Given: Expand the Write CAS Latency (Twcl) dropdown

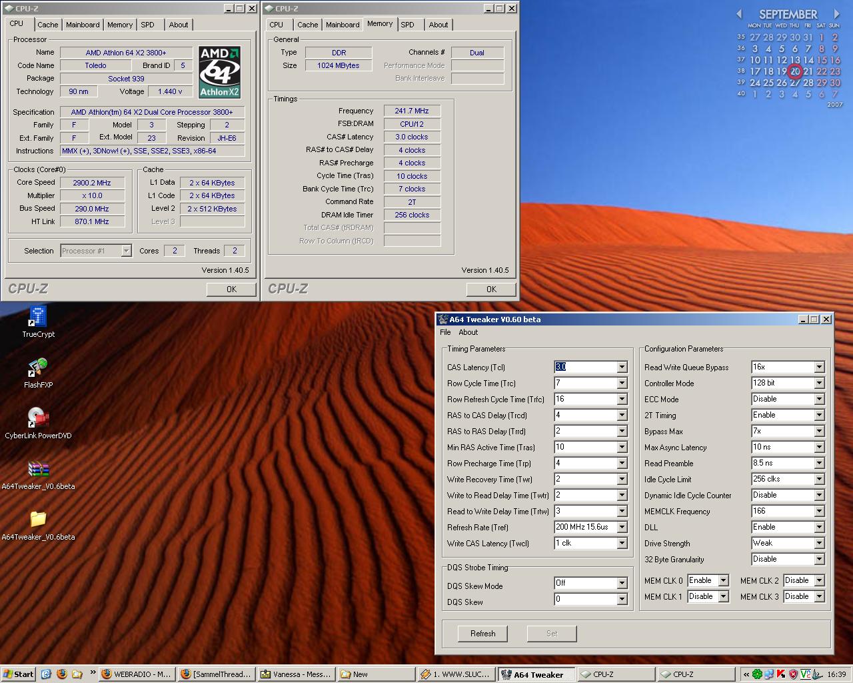Looking at the screenshot, I should coord(622,543).
